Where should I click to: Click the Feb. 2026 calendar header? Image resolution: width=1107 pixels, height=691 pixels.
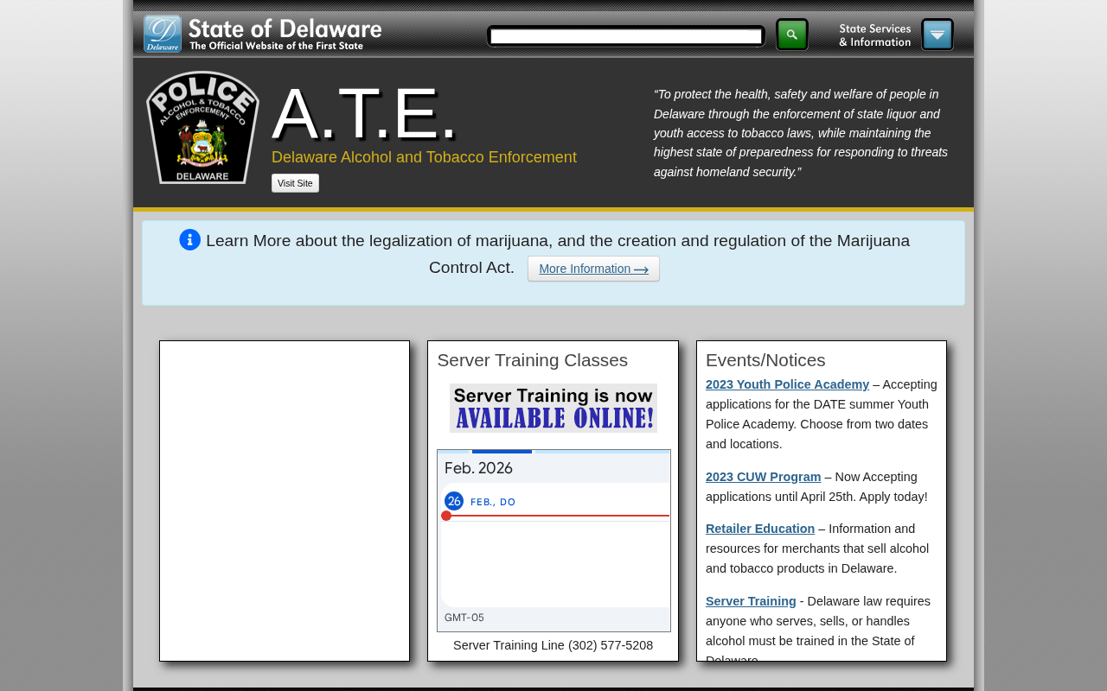[x=478, y=468]
